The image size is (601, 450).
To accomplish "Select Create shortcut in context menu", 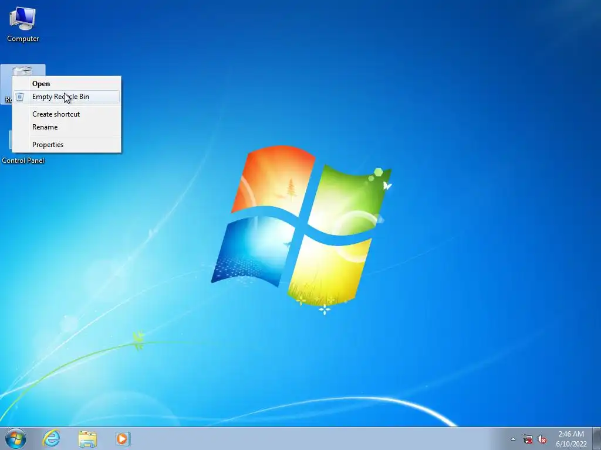I will tap(67, 114).
